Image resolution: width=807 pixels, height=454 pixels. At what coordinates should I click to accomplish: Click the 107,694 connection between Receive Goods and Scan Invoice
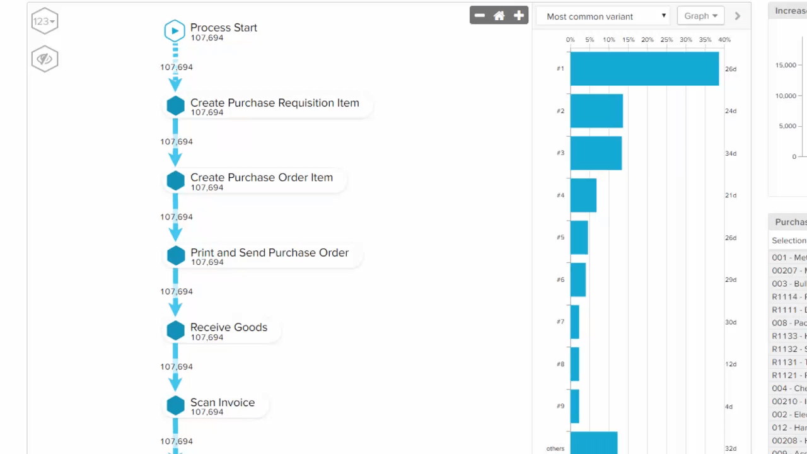177,366
